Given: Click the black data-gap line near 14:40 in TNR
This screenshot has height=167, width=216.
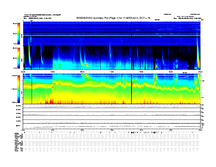Looking at the screenshot, I should point(131,89).
